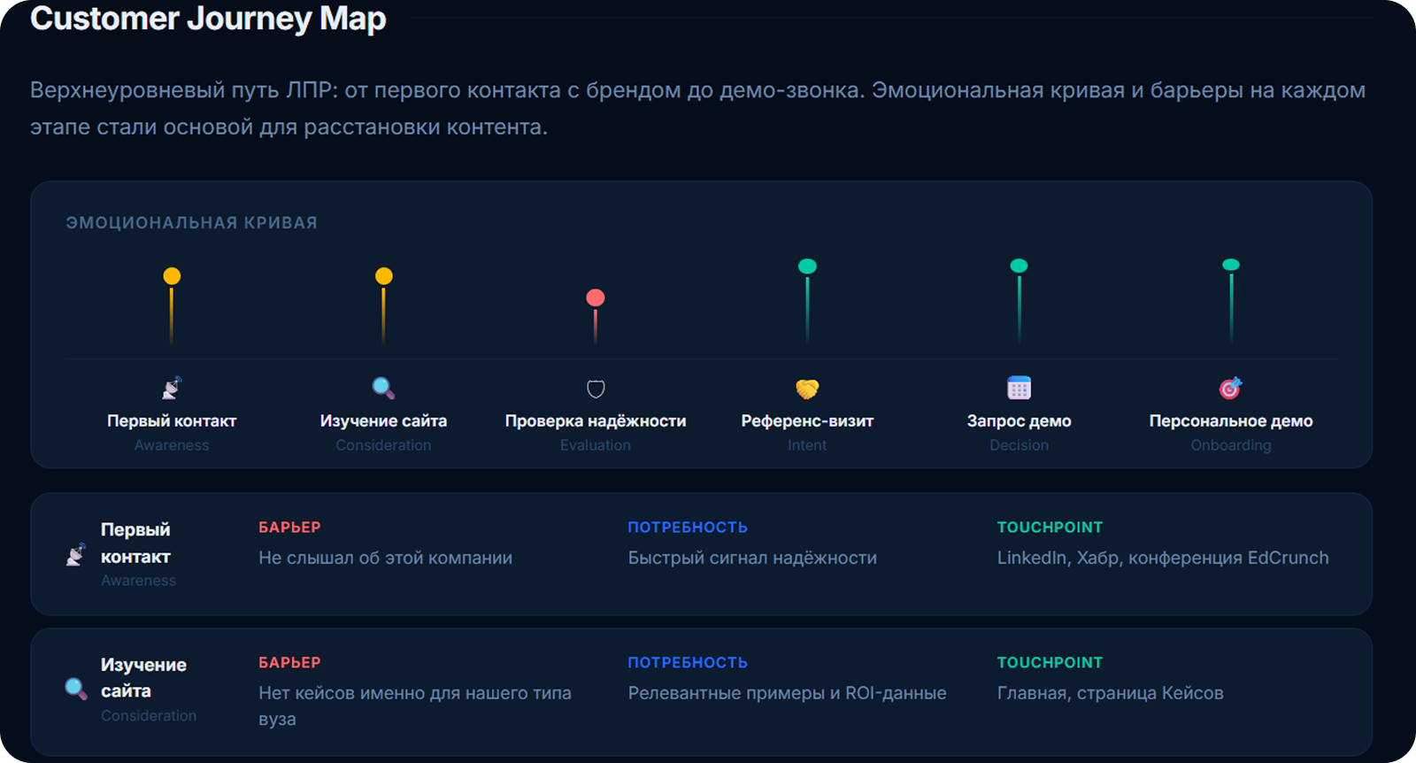Click the Проверка надёжности stage label
The width and height of the screenshot is (1416, 763).
point(596,421)
